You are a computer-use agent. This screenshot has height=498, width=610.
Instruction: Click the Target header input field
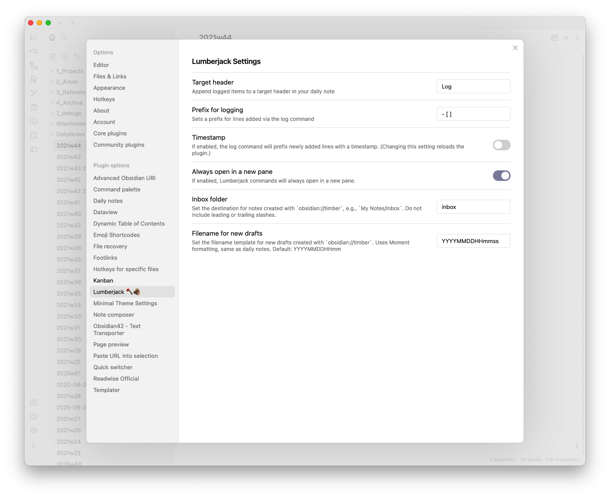[x=474, y=86]
